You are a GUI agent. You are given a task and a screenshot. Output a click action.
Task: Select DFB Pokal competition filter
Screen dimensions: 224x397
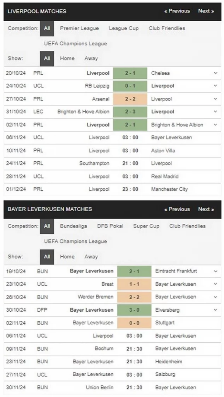click(x=110, y=226)
